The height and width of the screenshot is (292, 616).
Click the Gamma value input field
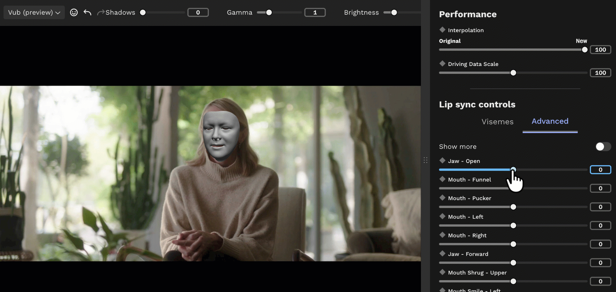315,12
